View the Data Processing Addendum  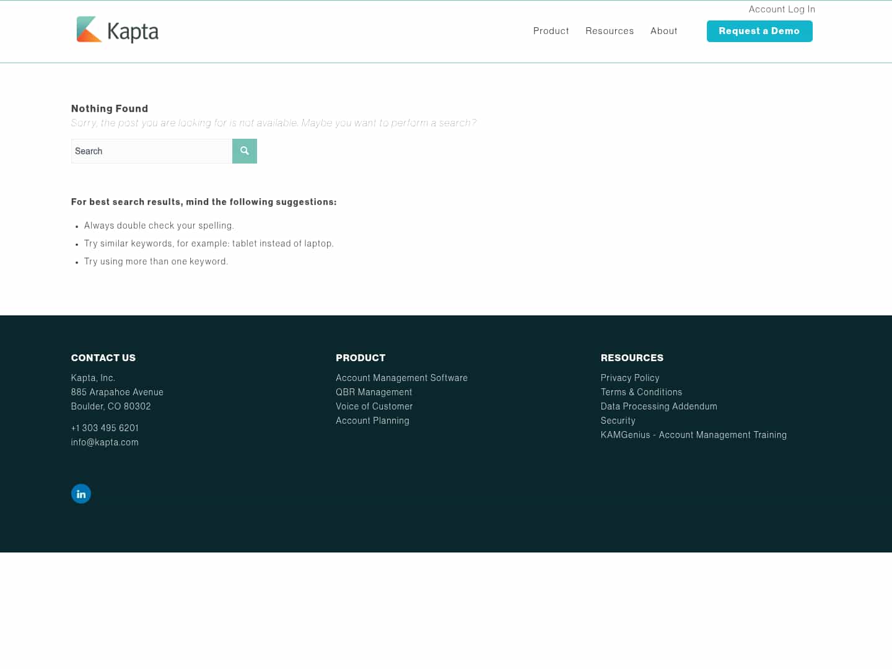[658, 406]
